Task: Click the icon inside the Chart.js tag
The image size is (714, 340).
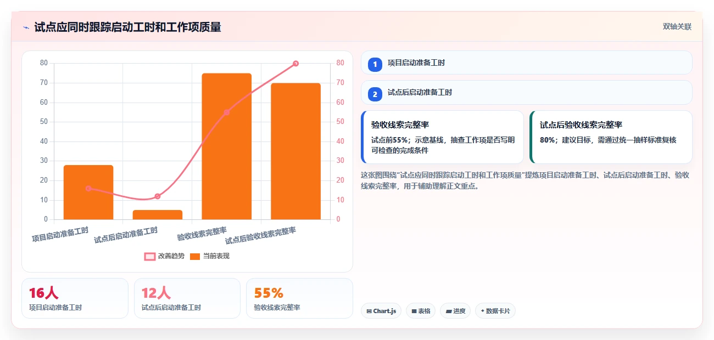Action: 369,311
